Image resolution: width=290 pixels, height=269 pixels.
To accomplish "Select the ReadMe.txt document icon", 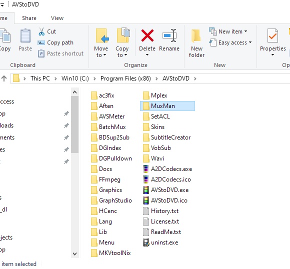I will click(x=146, y=232).
